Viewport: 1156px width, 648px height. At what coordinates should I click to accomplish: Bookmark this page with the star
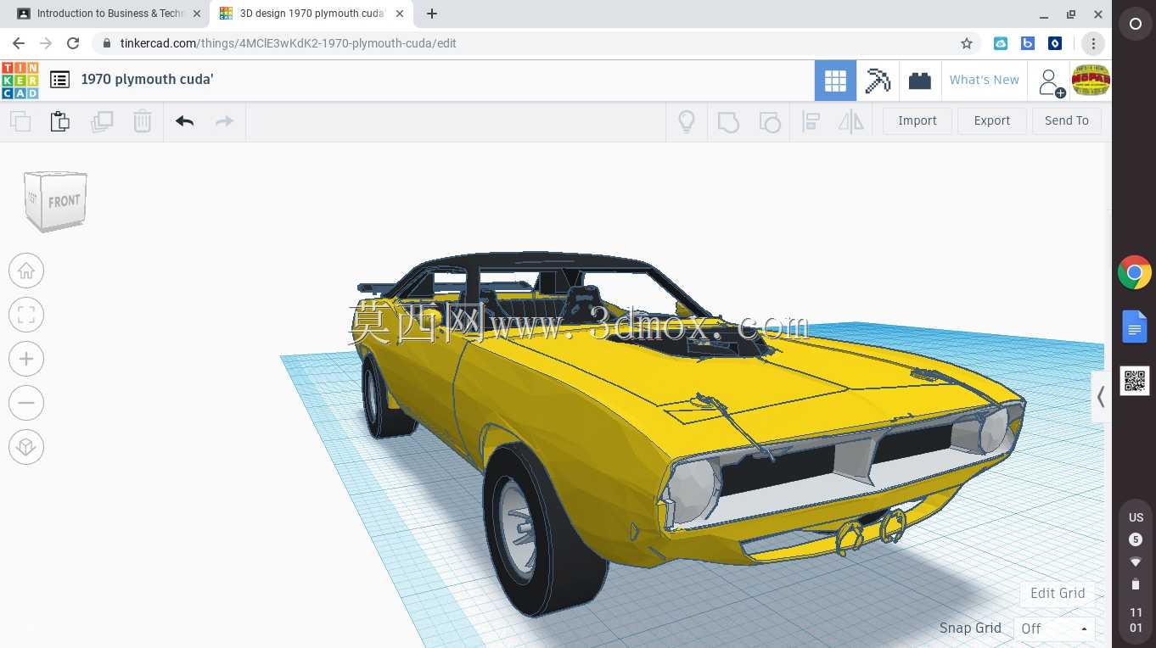click(x=966, y=43)
